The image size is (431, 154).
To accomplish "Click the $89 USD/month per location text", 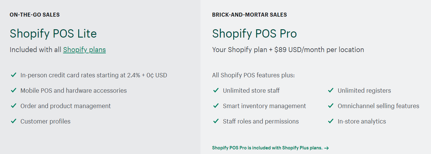I will click(319, 50).
